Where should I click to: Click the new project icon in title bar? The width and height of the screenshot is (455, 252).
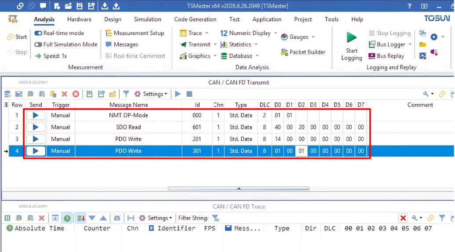[57, 6]
